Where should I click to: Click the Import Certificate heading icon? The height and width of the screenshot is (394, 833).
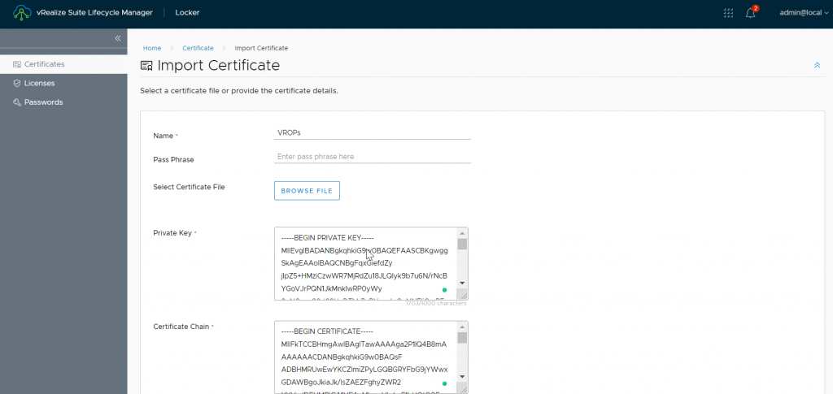click(146, 66)
